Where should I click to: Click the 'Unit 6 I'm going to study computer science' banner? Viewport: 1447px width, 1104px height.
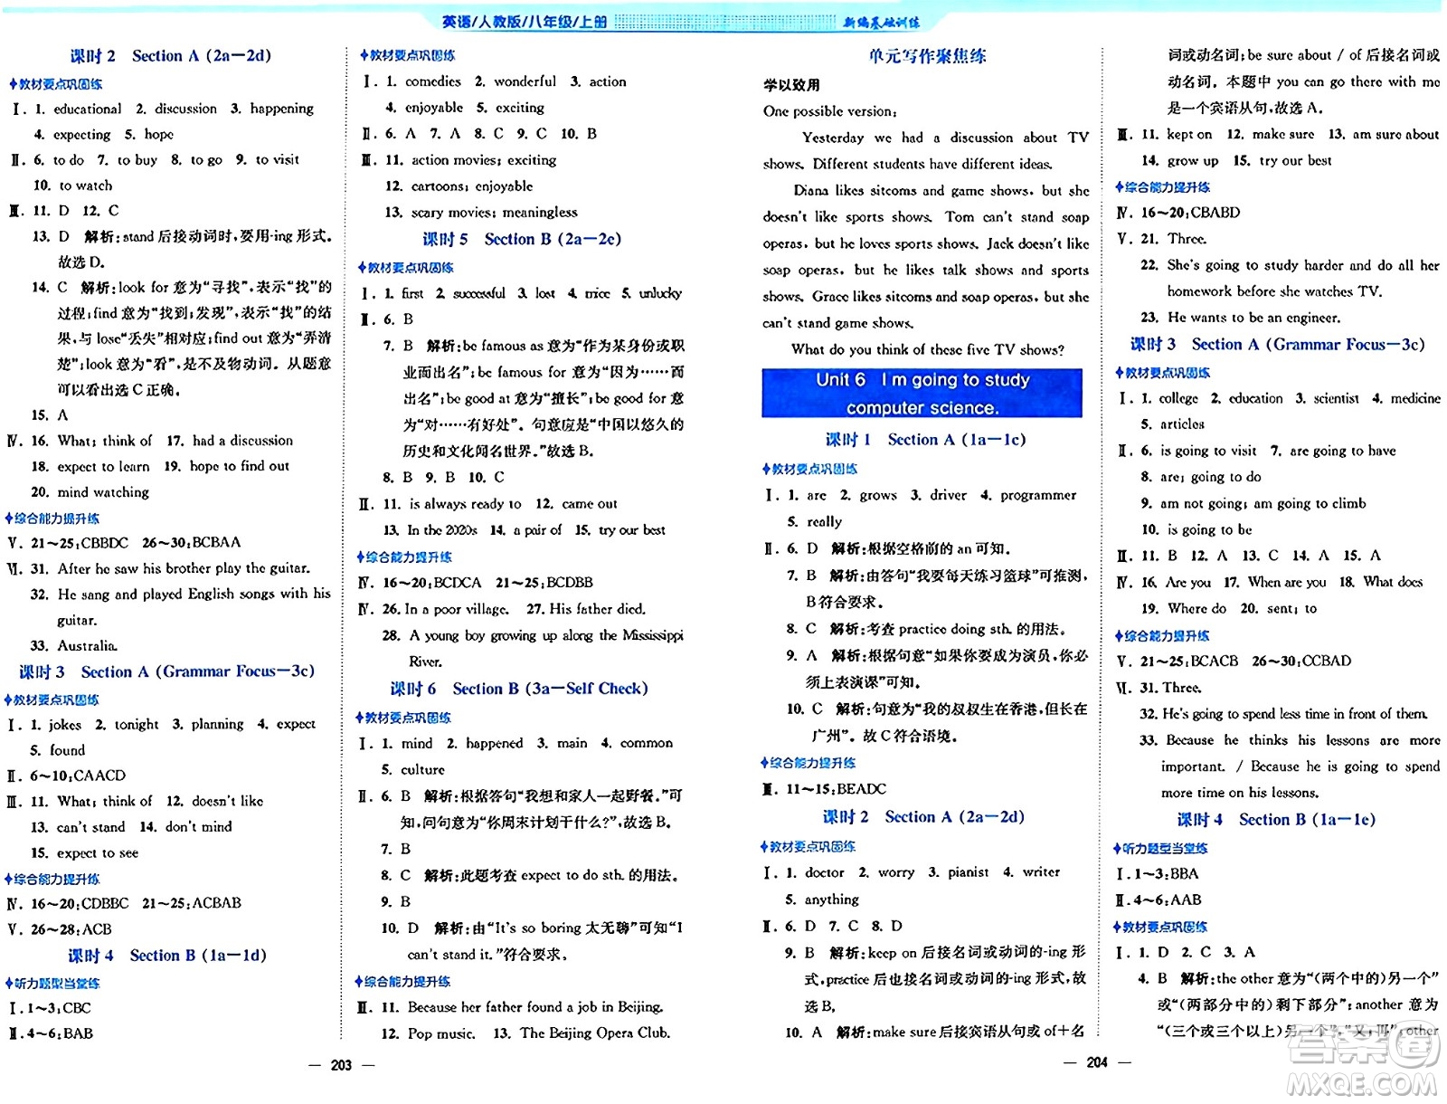click(922, 393)
